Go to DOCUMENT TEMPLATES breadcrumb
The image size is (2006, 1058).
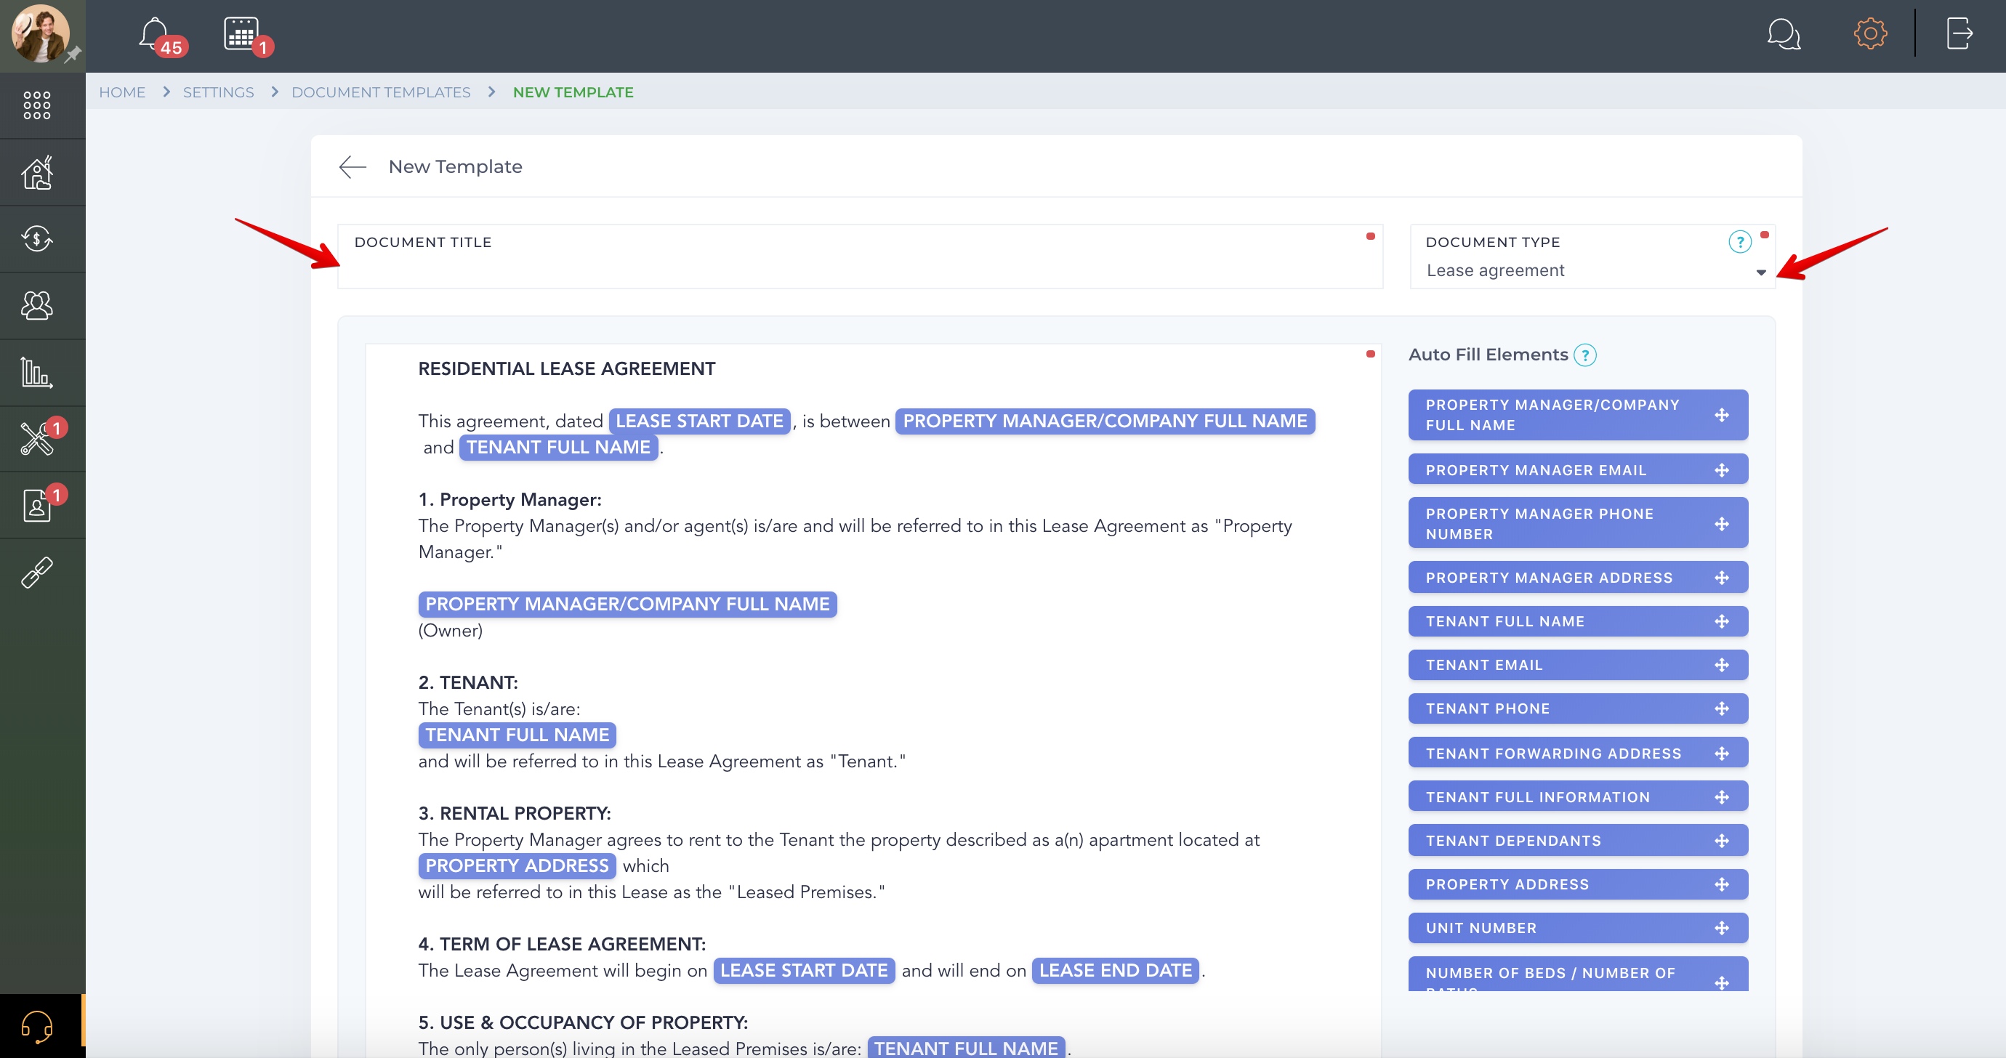[381, 92]
